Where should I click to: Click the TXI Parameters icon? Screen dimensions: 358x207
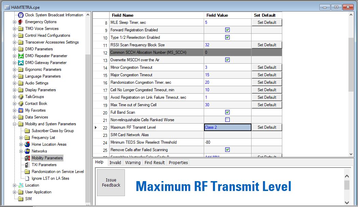[x=27, y=165]
